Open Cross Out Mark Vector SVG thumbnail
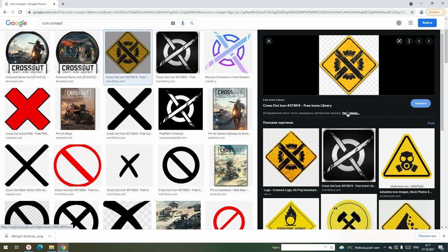This screenshot has width=448, height=252. click(x=27, y=166)
